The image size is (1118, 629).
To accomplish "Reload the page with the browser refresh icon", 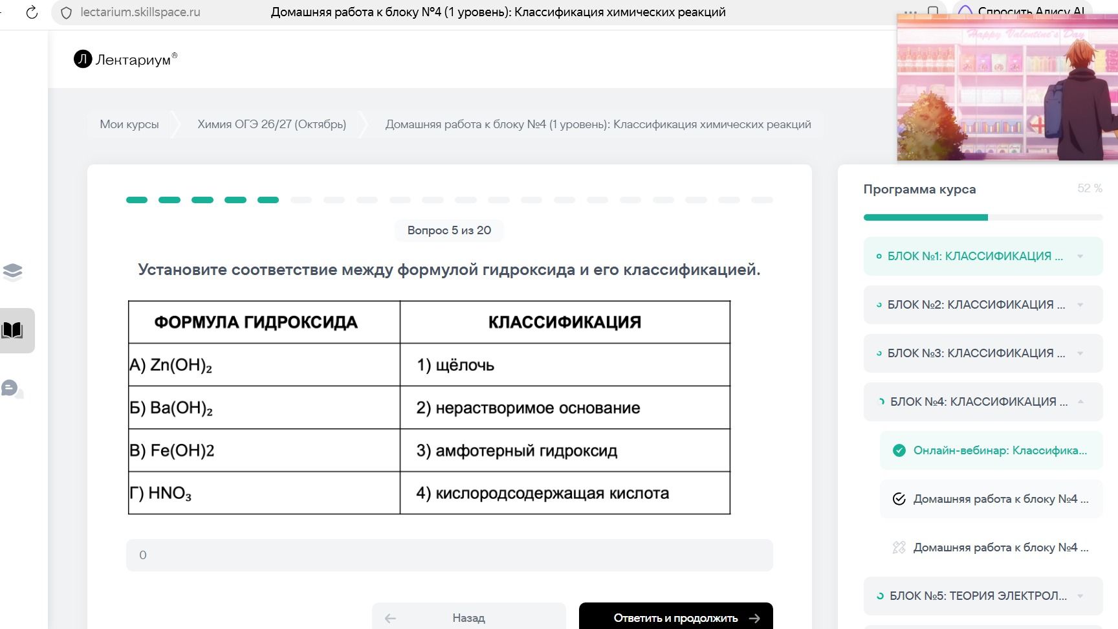I will (32, 12).
